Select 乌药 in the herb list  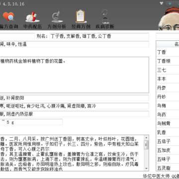click(168, 115)
